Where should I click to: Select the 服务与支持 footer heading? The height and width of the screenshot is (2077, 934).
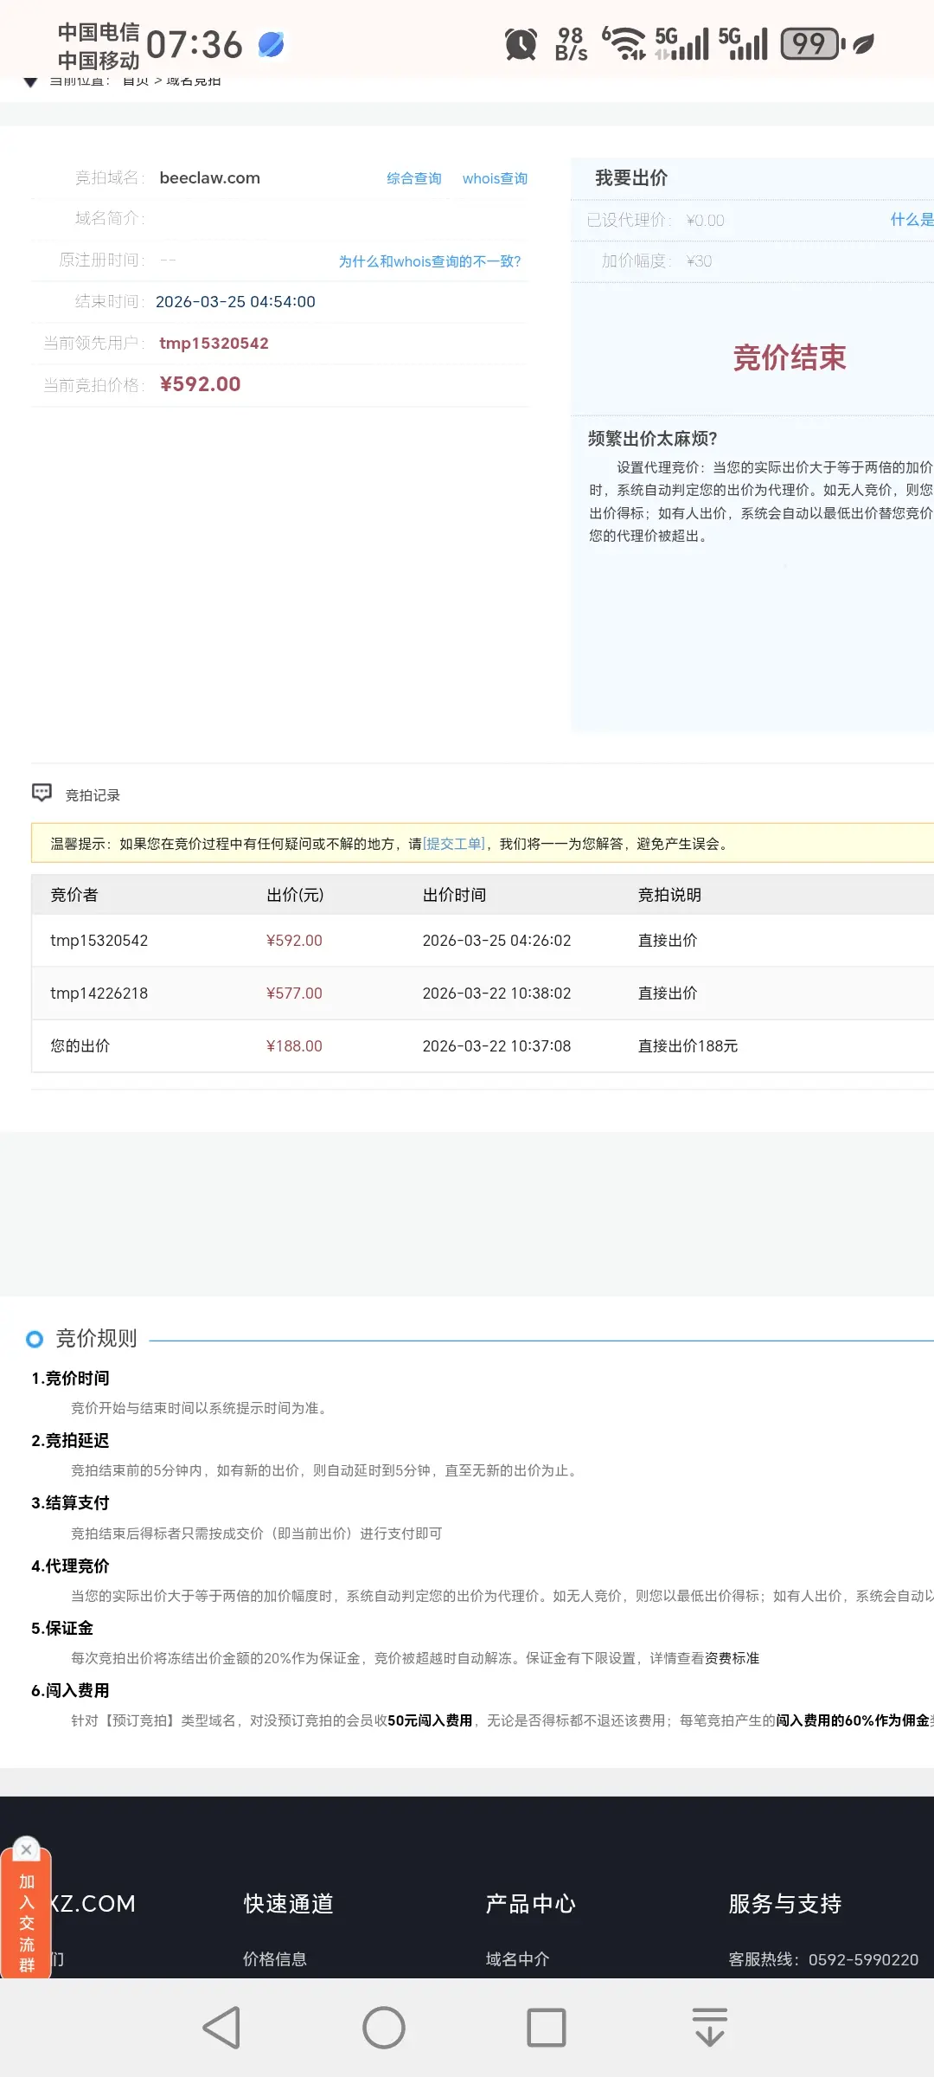click(x=785, y=1904)
